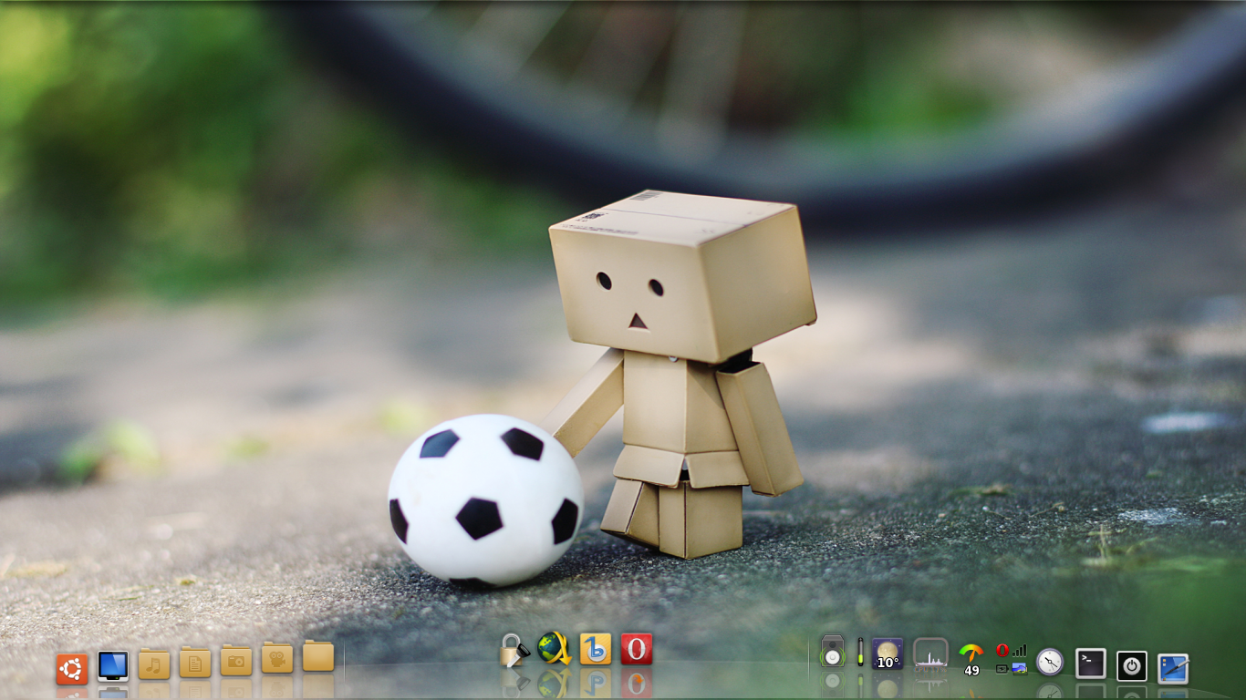Open the Documents folder in the dock
1246x700 pixels.
click(195, 662)
